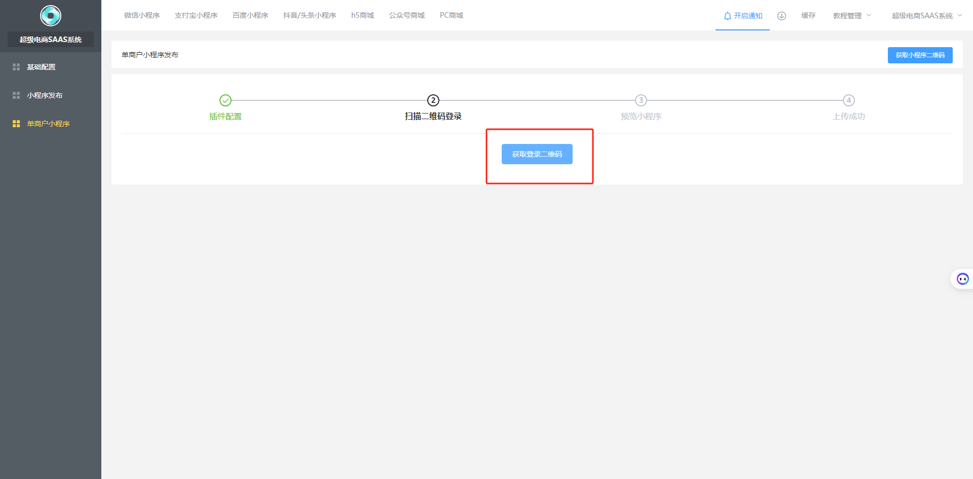This screenshot has height=479, width=973.
Task: Click the green checkmark step 插件配置
Action: click(226, 100)
